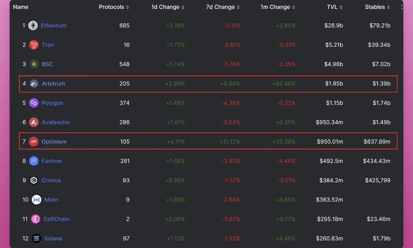Click the Fantom logo icon
Image resolution: width=413 pixels, height=248 pixels.
point(34,161)
